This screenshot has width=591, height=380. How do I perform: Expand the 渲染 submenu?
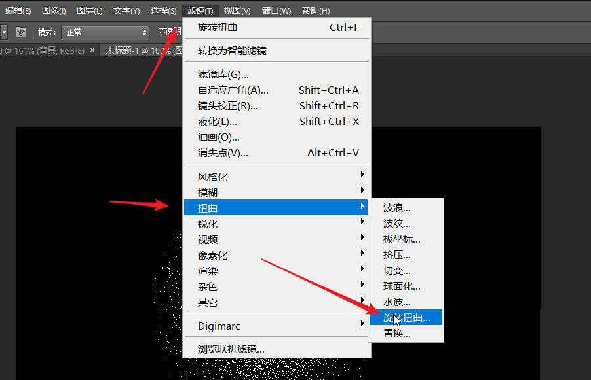click(x=276, y=271)
